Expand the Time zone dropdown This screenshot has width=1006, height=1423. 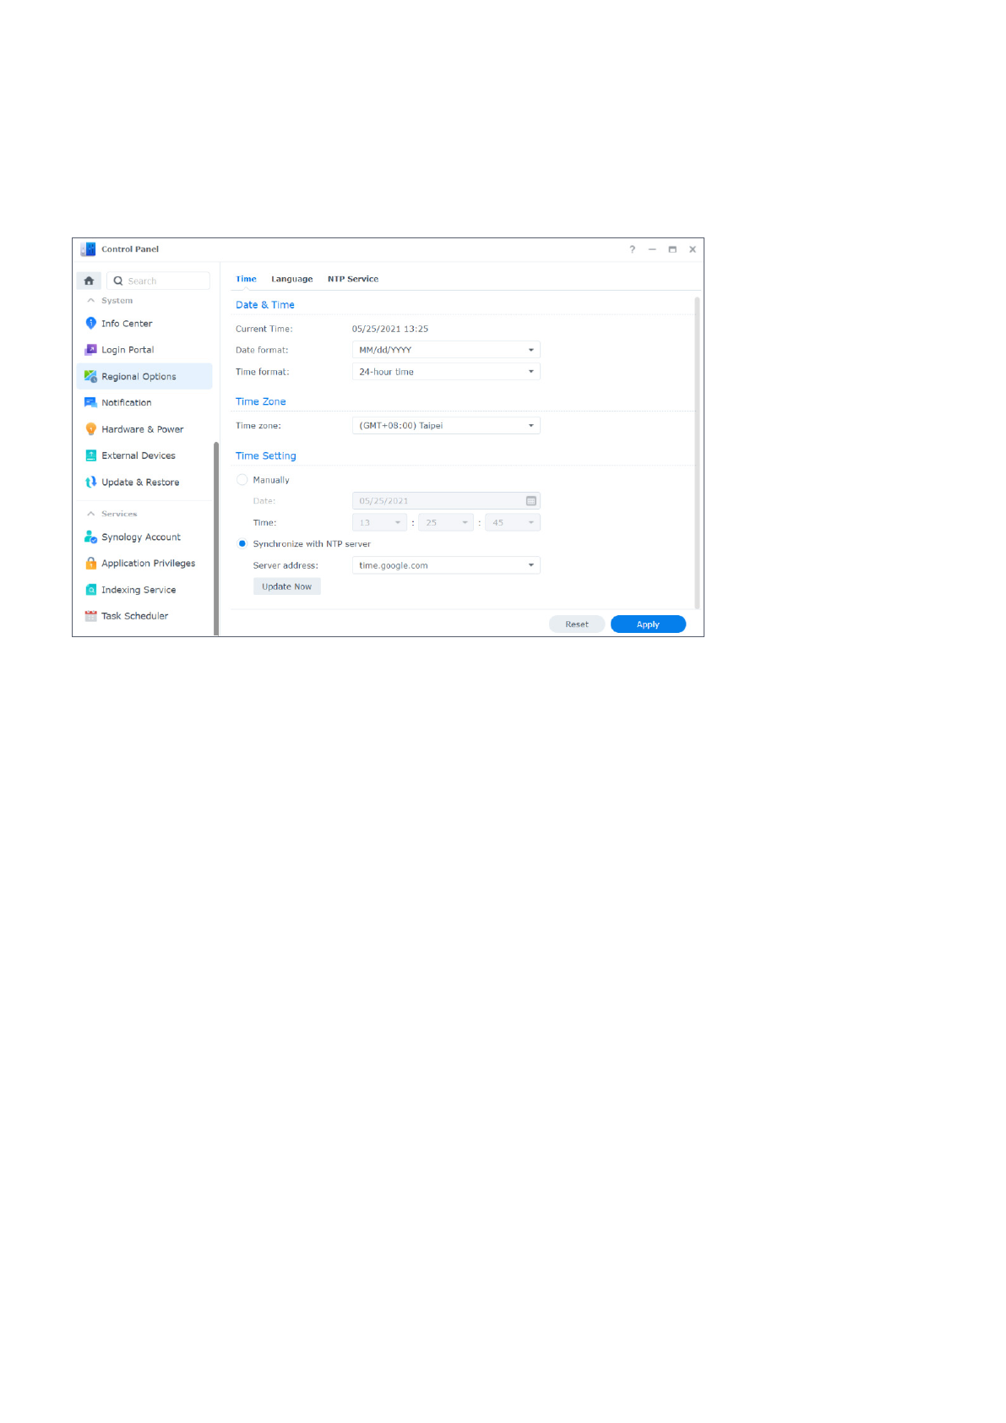(445, 426)
